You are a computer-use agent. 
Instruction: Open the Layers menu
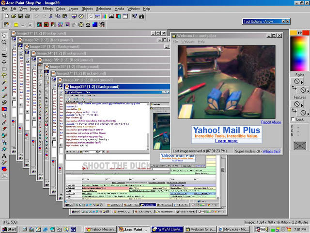tap(73, 9)
